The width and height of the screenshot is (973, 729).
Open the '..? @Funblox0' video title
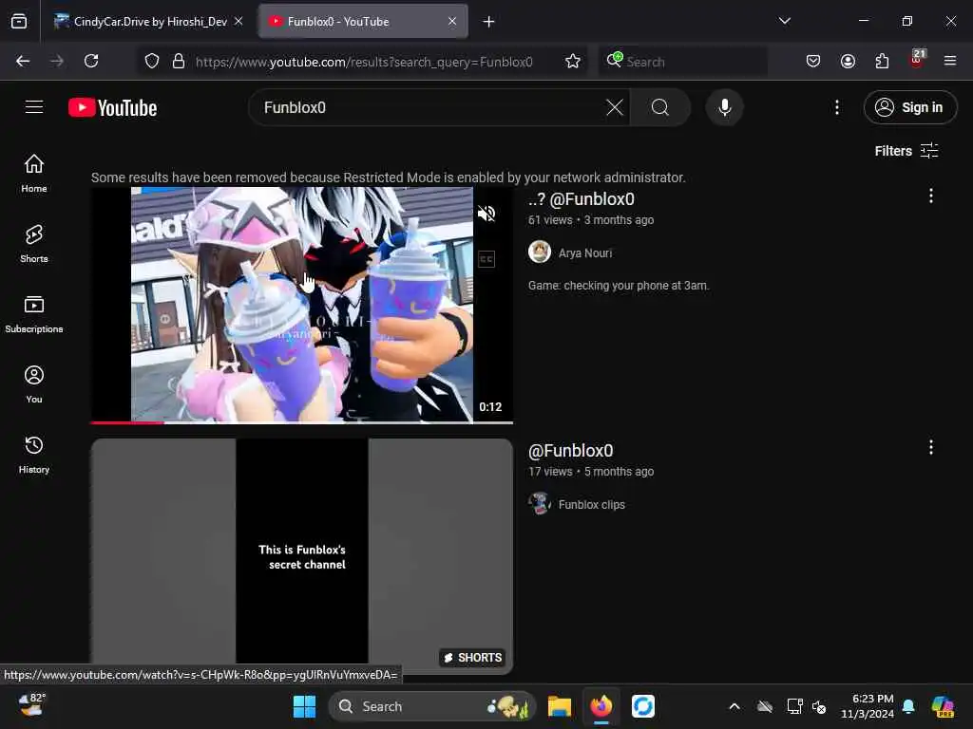coord(581,199)
